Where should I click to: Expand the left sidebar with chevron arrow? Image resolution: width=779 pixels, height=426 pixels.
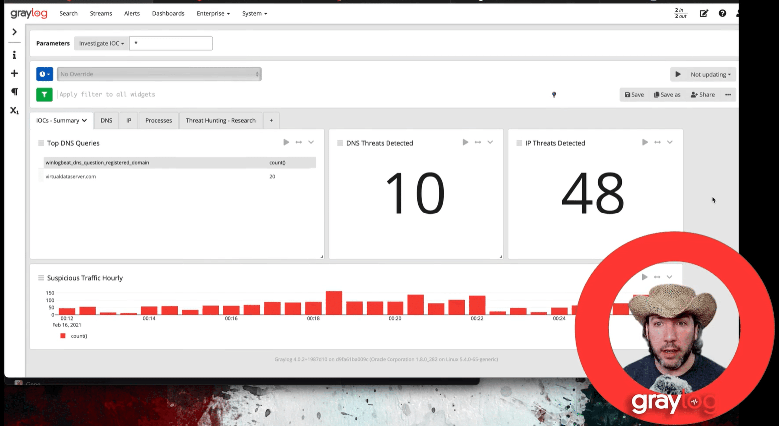(x=14, y=32)
